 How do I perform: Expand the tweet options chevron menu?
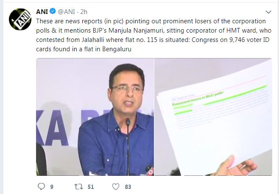268,11
